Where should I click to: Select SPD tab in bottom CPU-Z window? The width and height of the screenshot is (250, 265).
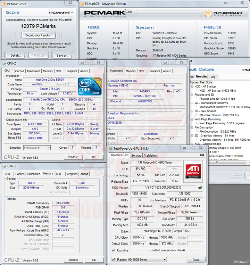58,174
